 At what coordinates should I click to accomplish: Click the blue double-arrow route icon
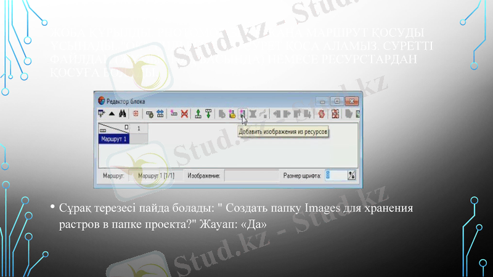coord(160,114)
